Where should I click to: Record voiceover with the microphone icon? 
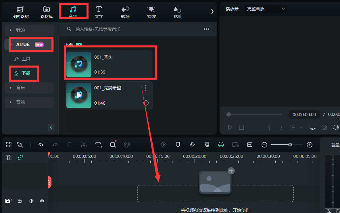point(192,145)
